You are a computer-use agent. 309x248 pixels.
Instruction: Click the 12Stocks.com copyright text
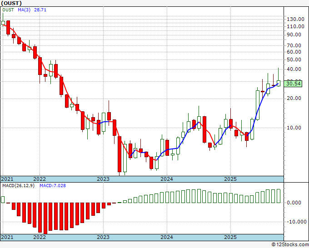click(x=290, y=245)
